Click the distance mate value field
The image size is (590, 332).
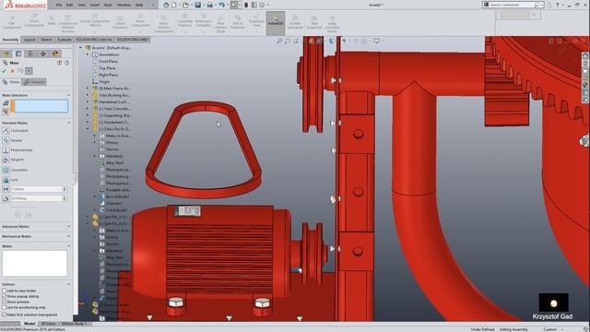[38, 189]
